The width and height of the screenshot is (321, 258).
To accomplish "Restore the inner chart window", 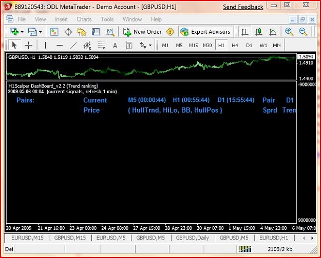I will tap(303, 19).
